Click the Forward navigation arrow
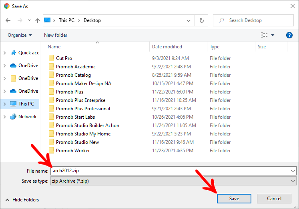 click(x=20, y=20)
